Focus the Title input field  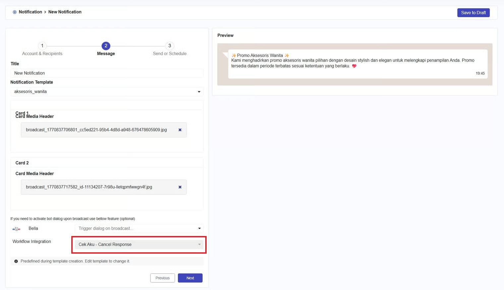pos(106,73)
